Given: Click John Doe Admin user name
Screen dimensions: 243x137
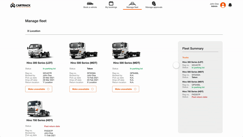Looking at the screenshot, I should (214, 5).
